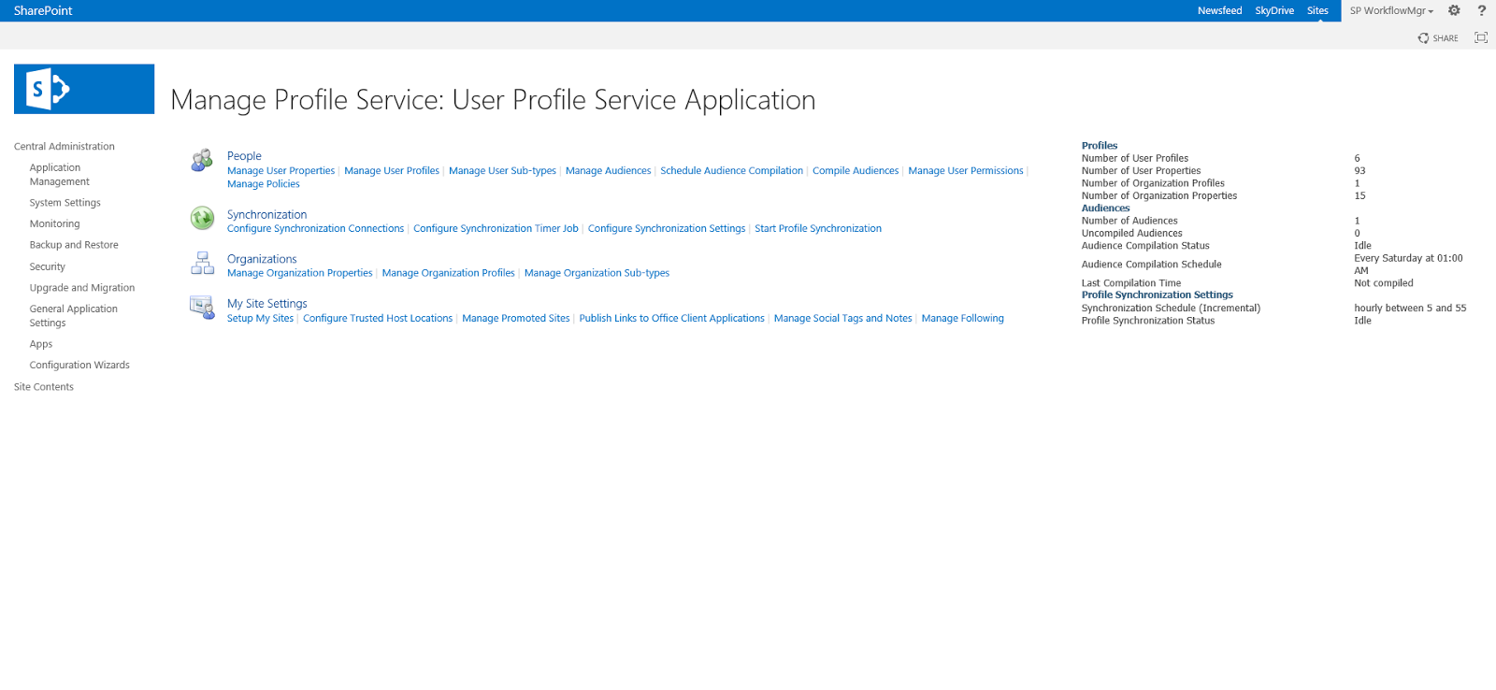Open SkyDrive in the top bar

pyautogui.click(x=1274, y=11)
